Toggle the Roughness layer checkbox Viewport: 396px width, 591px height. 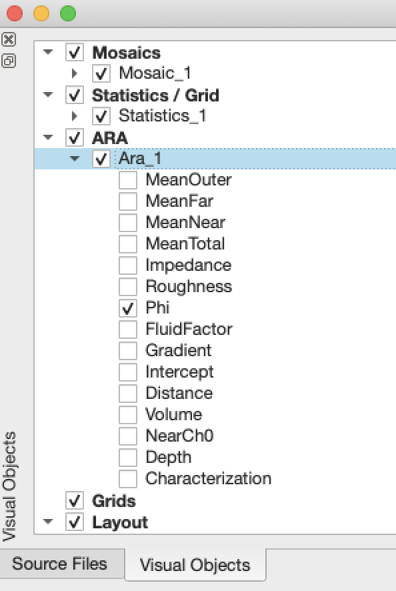(x=128, y=286)
